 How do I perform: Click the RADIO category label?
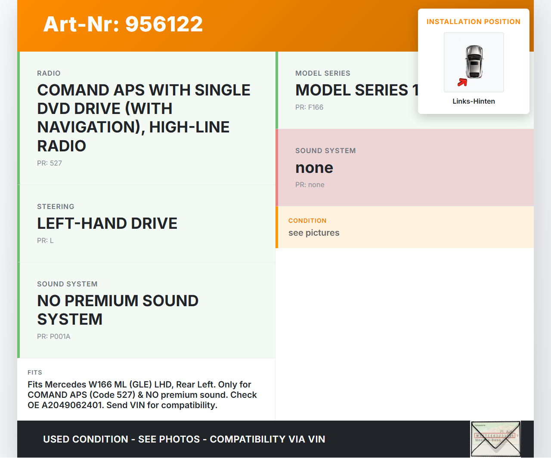(x=49, y=74)
